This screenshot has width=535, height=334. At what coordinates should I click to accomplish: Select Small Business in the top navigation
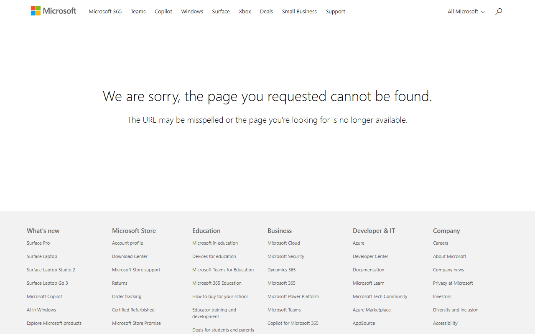click(299, 12)
